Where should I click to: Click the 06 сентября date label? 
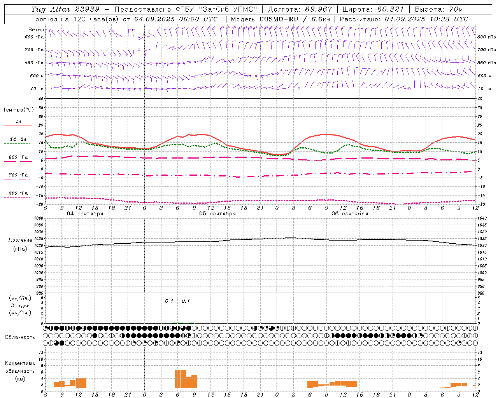click(x=350, y=214)
